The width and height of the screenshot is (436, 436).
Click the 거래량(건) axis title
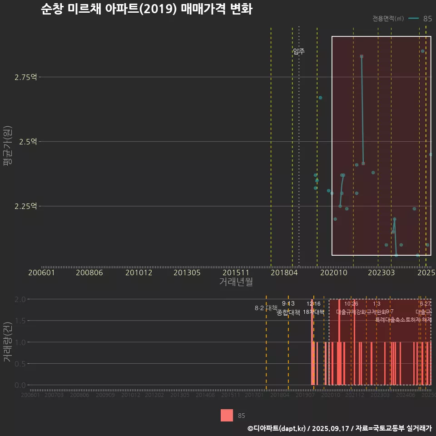point(8,342)
